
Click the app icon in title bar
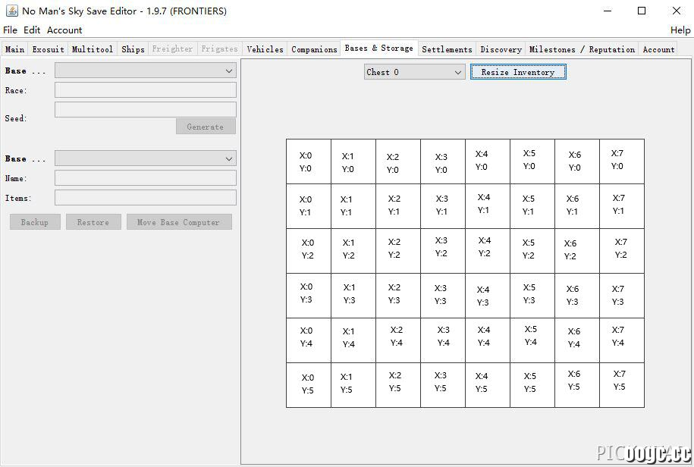[11, 11]
